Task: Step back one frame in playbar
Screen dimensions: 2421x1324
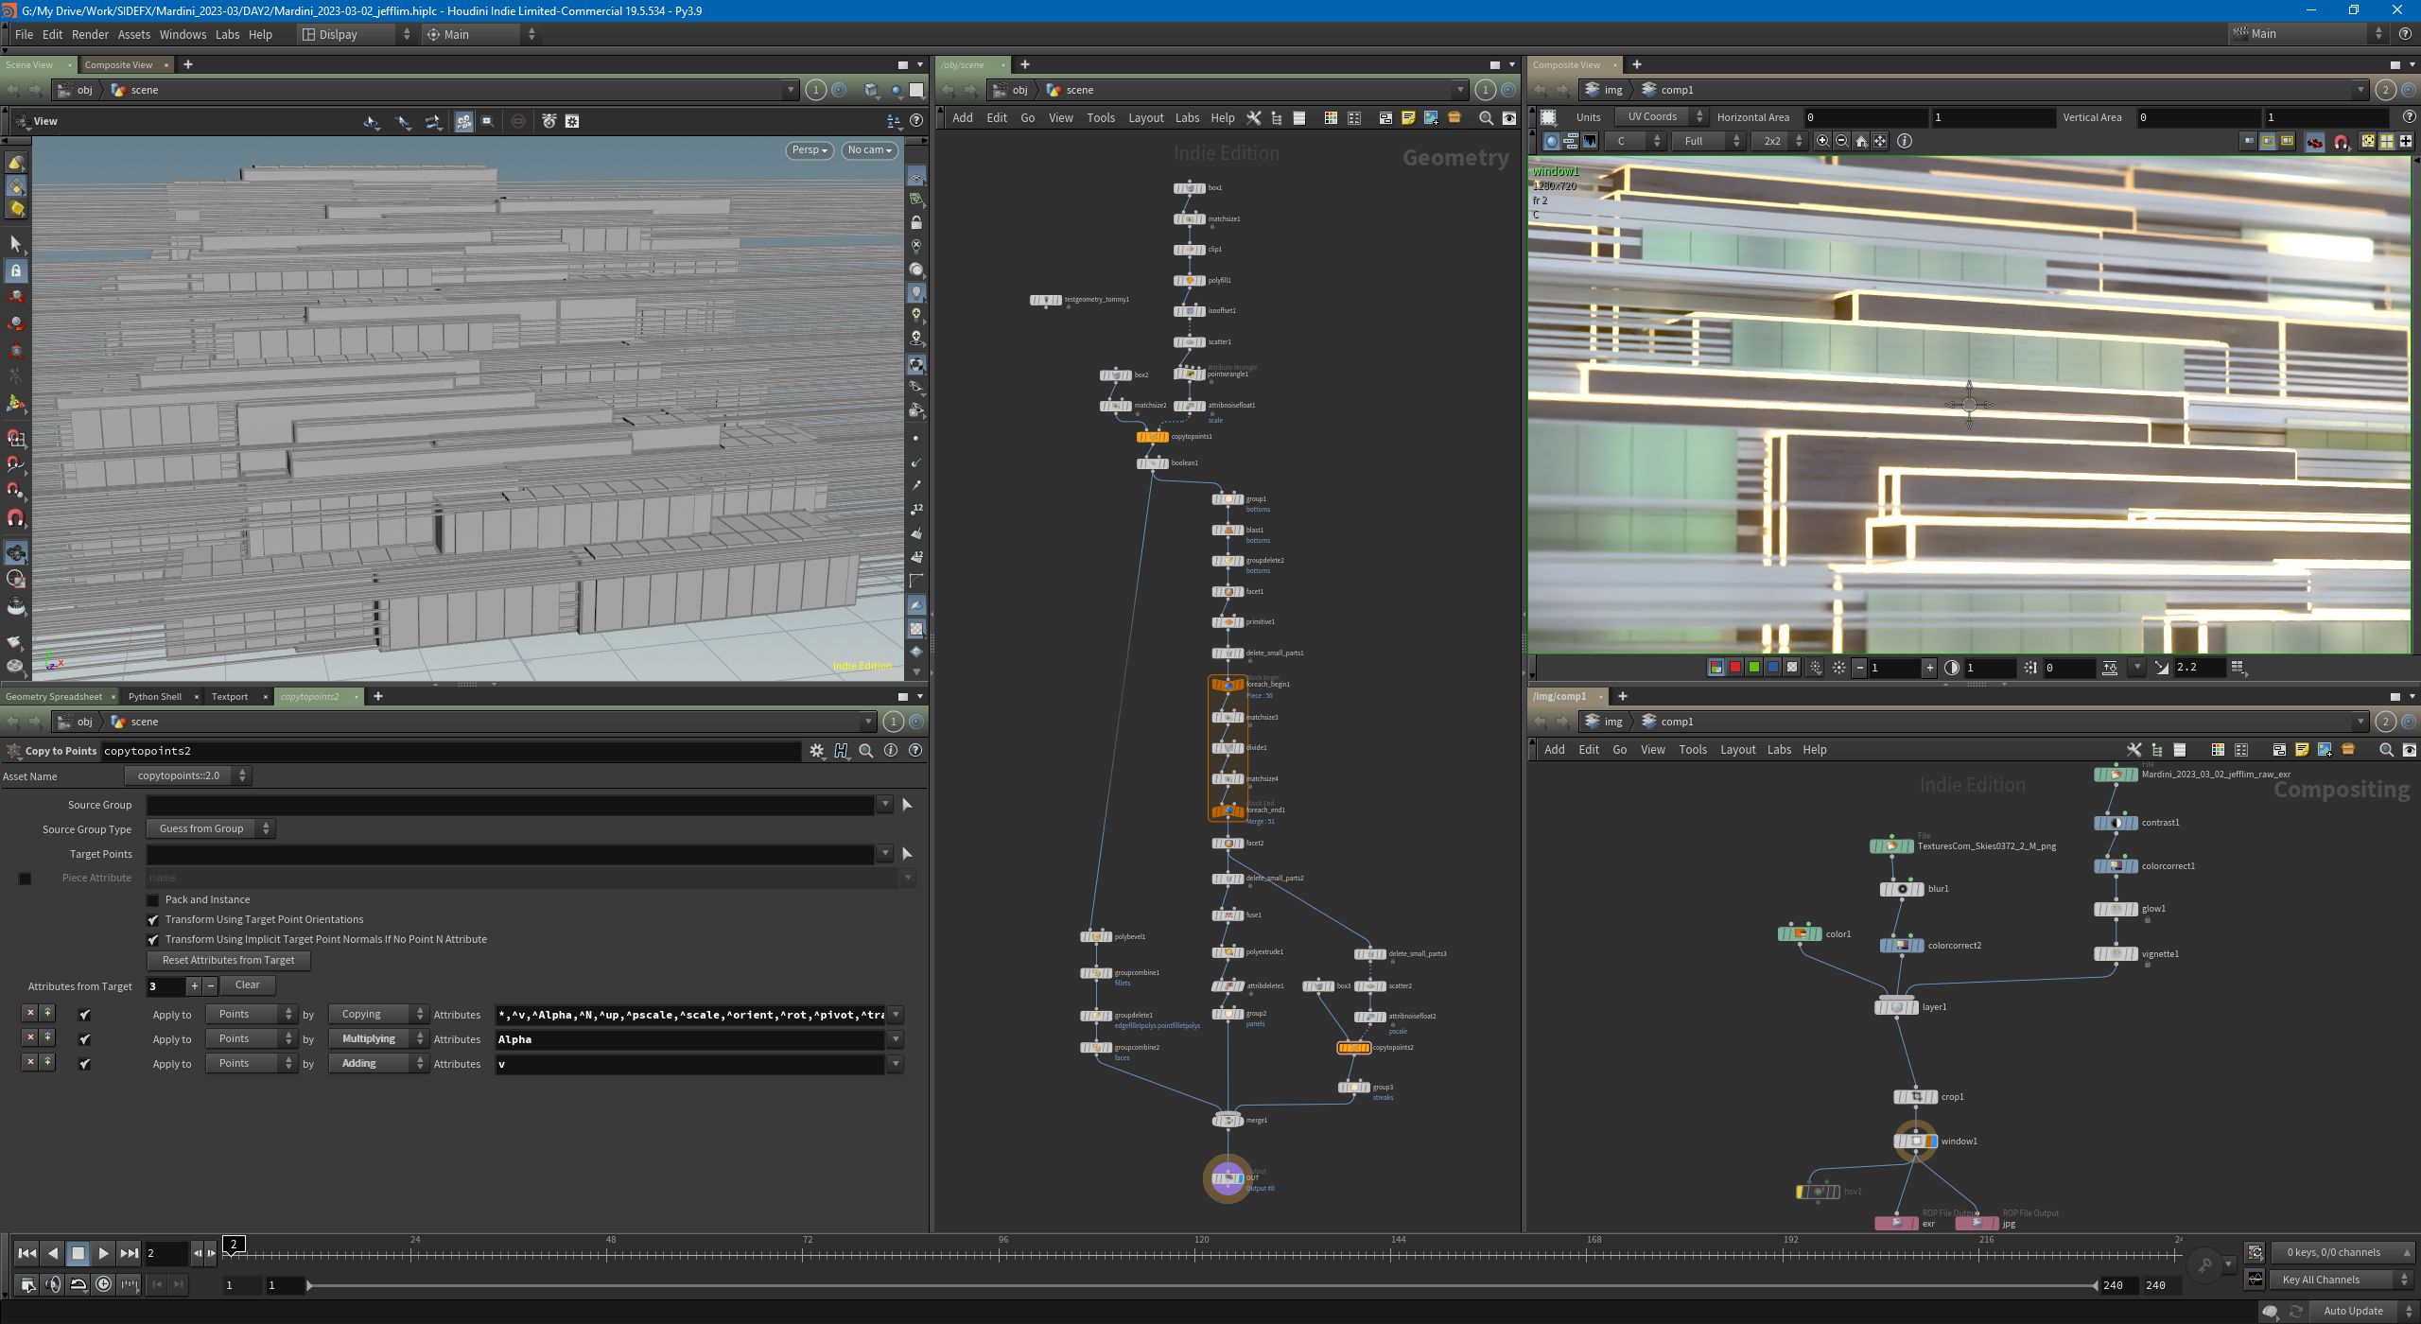Action: pos(198,1253)
